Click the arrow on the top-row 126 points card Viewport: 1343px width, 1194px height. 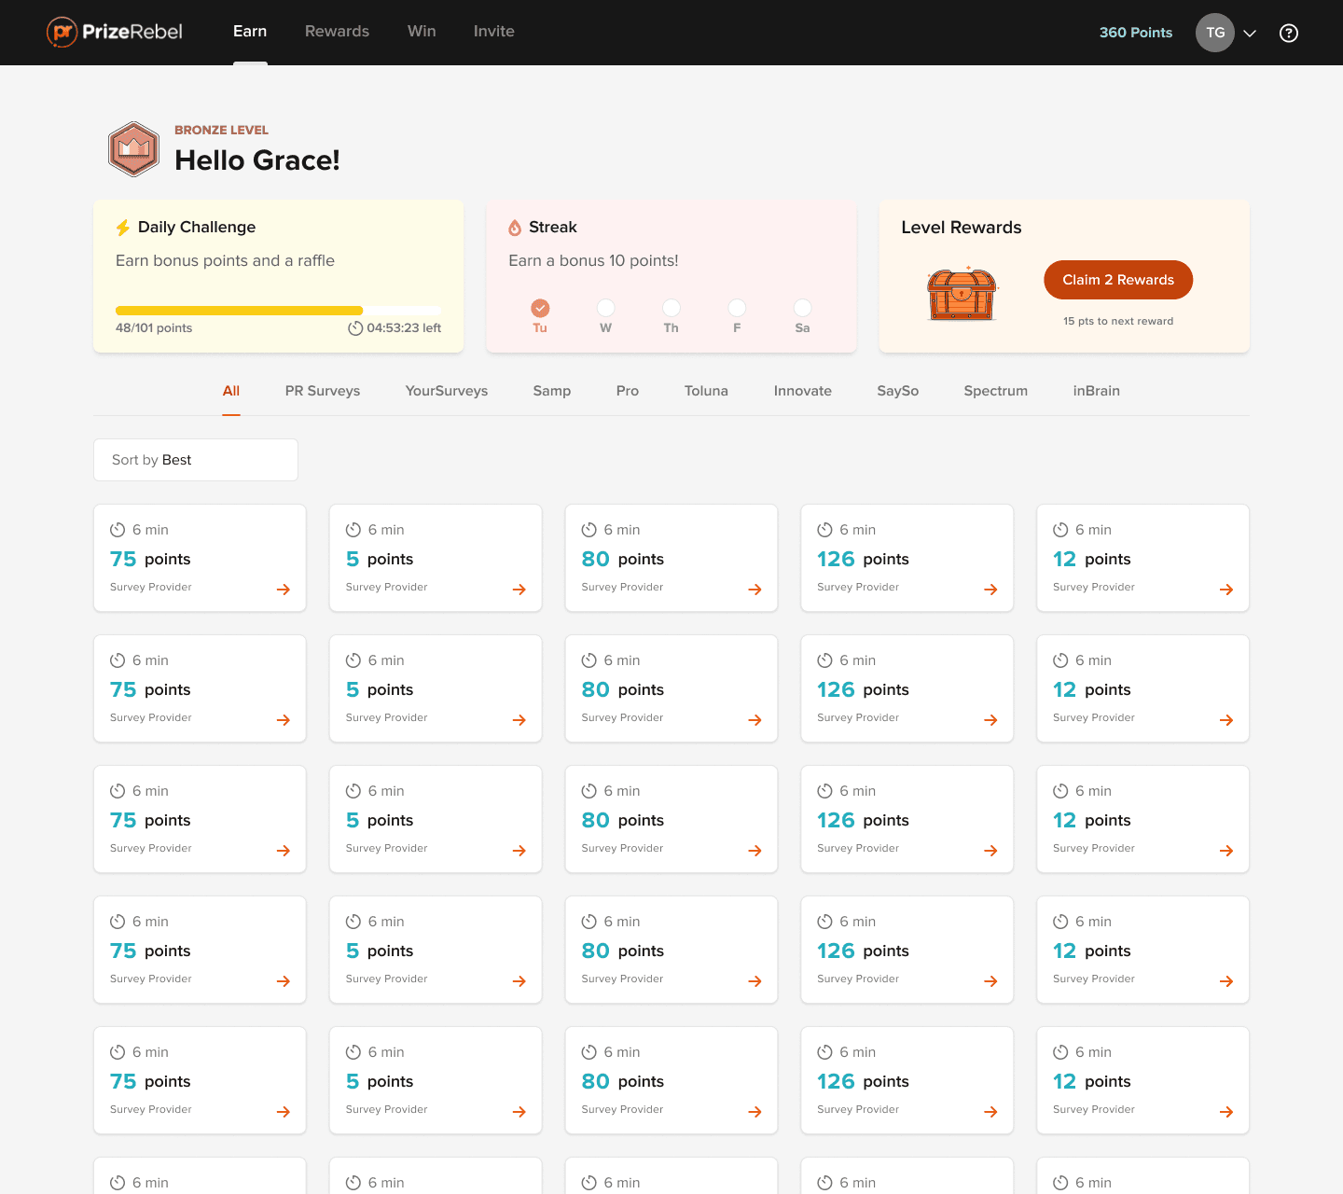991,590
